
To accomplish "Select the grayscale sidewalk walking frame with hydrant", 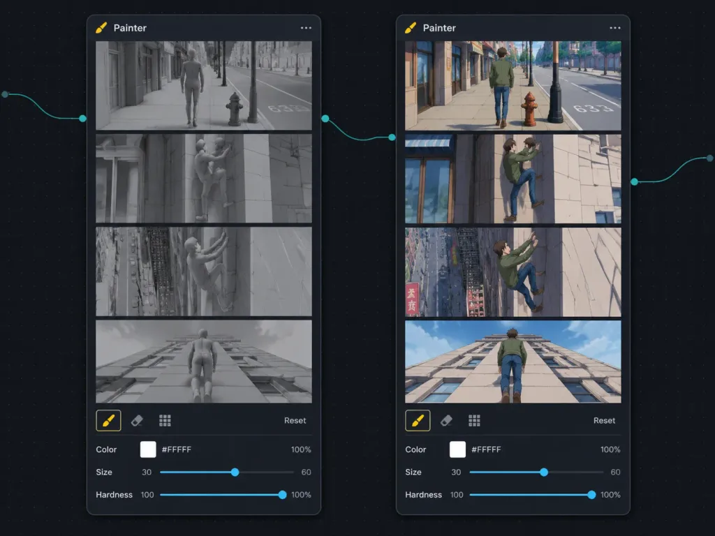I will pyautogui.click(x=204, y=86).
